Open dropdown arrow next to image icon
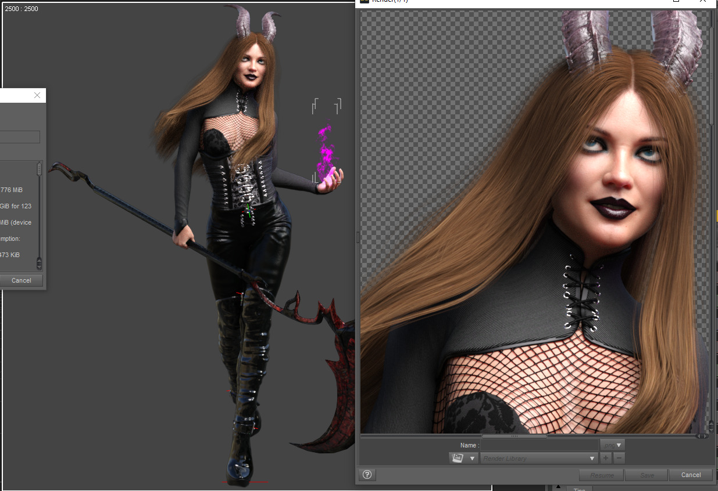 pos(471,458)
